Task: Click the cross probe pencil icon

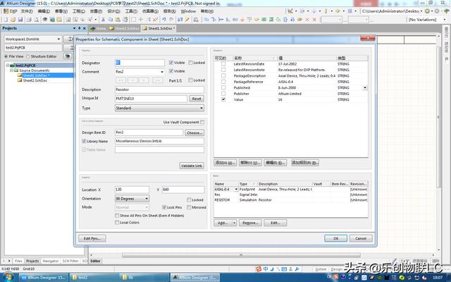Action: 187,20
